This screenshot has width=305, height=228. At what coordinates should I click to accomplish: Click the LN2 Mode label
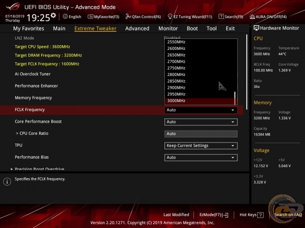tap(24, 38)
